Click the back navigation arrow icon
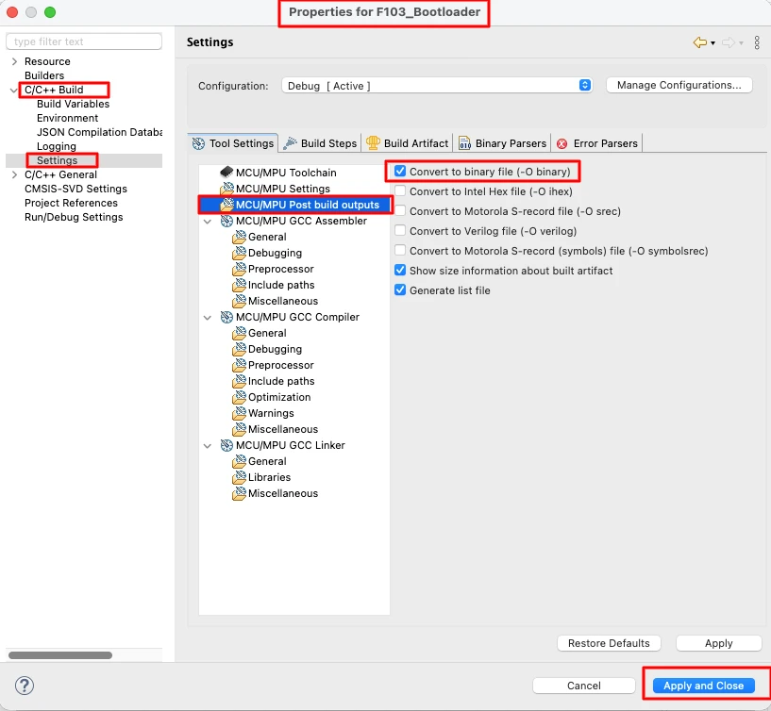 (699, 42)
